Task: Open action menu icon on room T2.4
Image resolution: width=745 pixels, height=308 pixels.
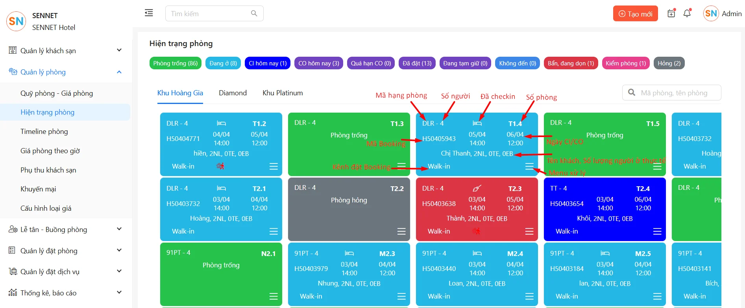Action: tap(657, 231)
